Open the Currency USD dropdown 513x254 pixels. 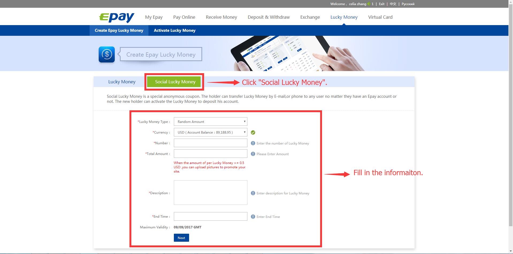210,132
